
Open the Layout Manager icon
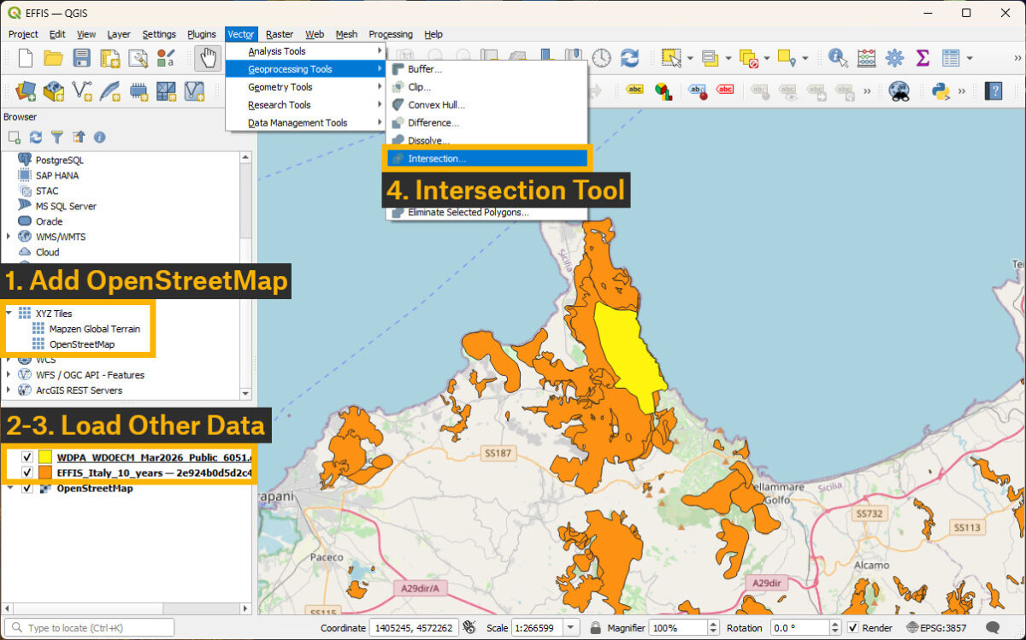click(x=138, y=57)
